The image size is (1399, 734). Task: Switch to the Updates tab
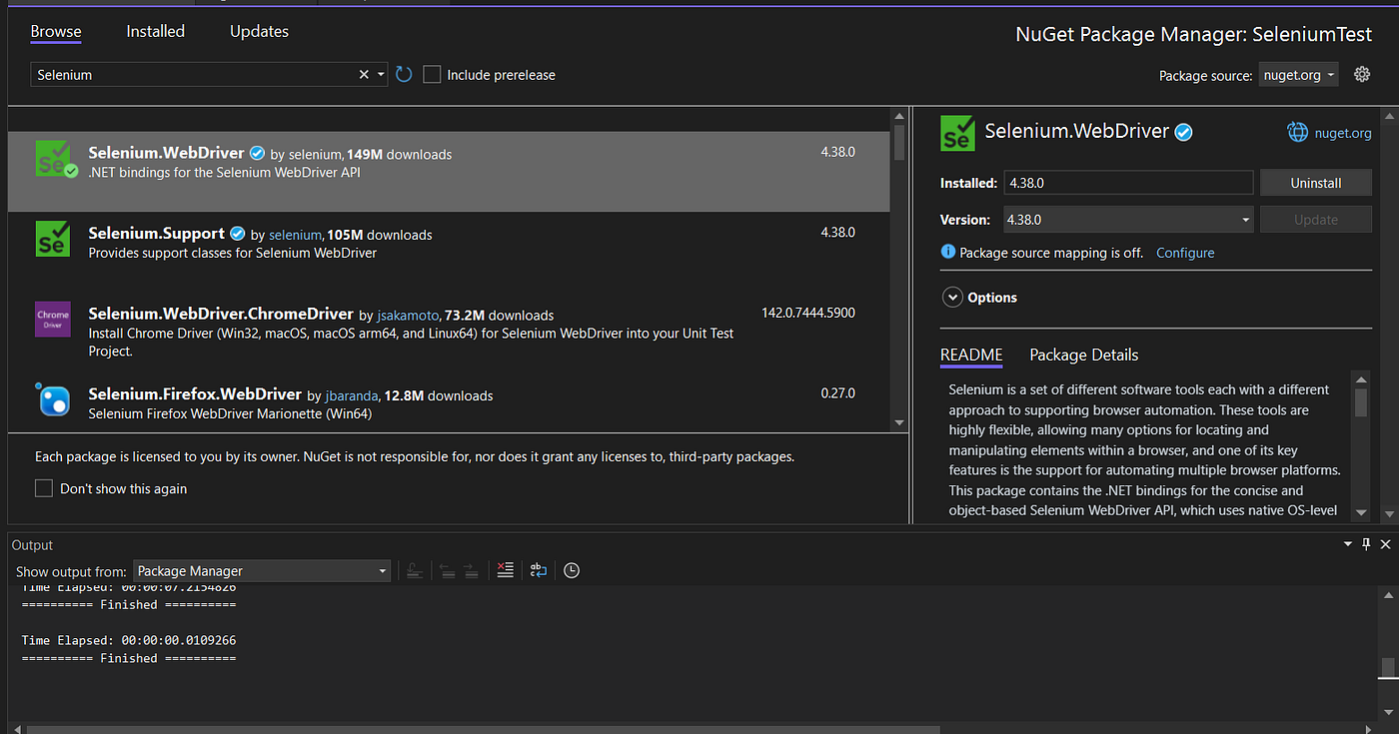point(259,31)
